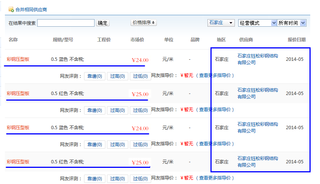320x184 pixels.
Task: Click the 单位 column header
Action: tap(169, 40)
